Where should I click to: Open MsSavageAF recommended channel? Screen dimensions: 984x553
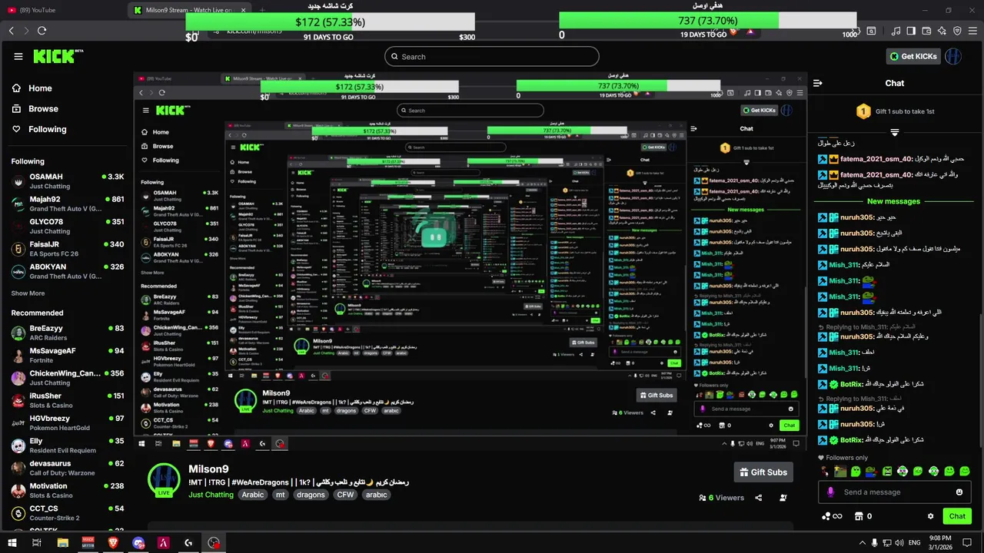pyautogui.click(x=68, y=356)
